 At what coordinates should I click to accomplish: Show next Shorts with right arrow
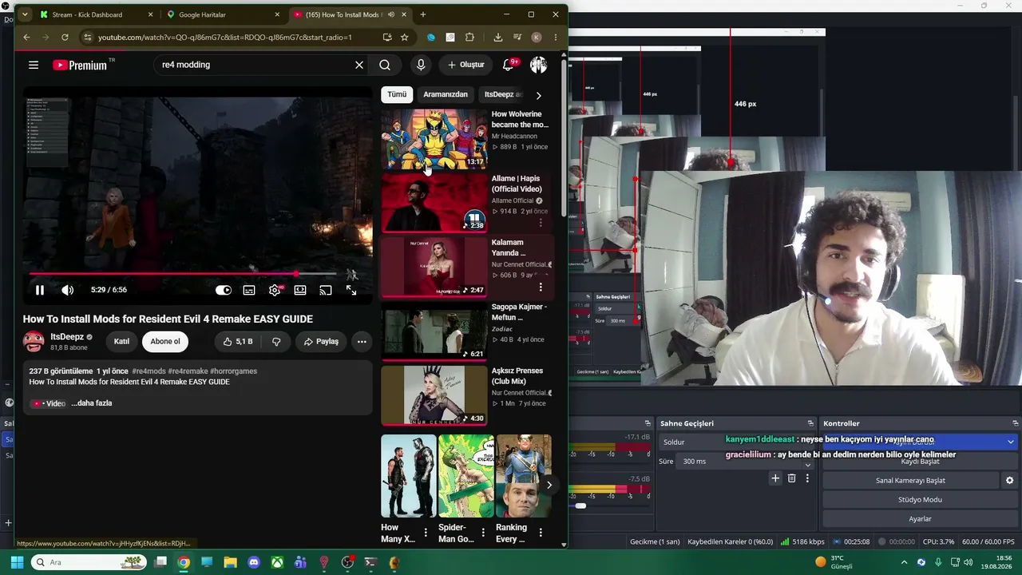(549, 485)
